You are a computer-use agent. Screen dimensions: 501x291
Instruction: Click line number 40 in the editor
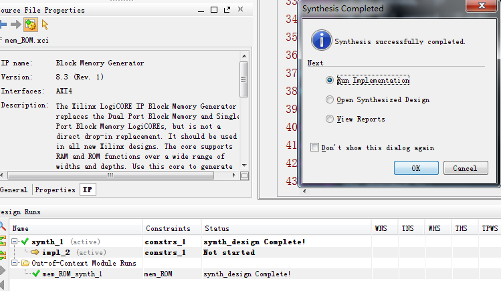[x=292, y=127]
